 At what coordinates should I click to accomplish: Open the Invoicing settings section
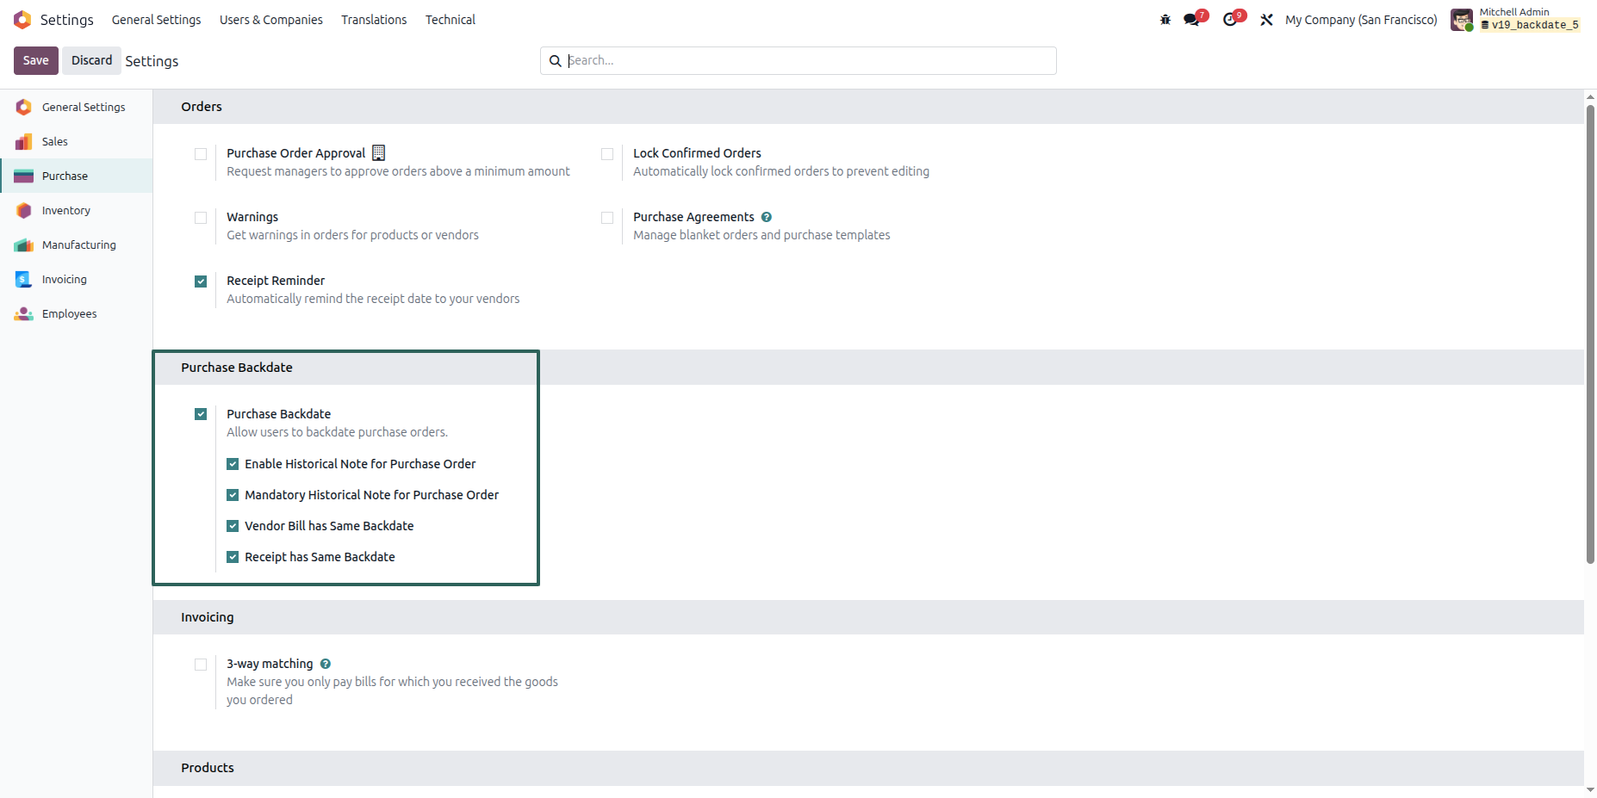tap(76, 279)
